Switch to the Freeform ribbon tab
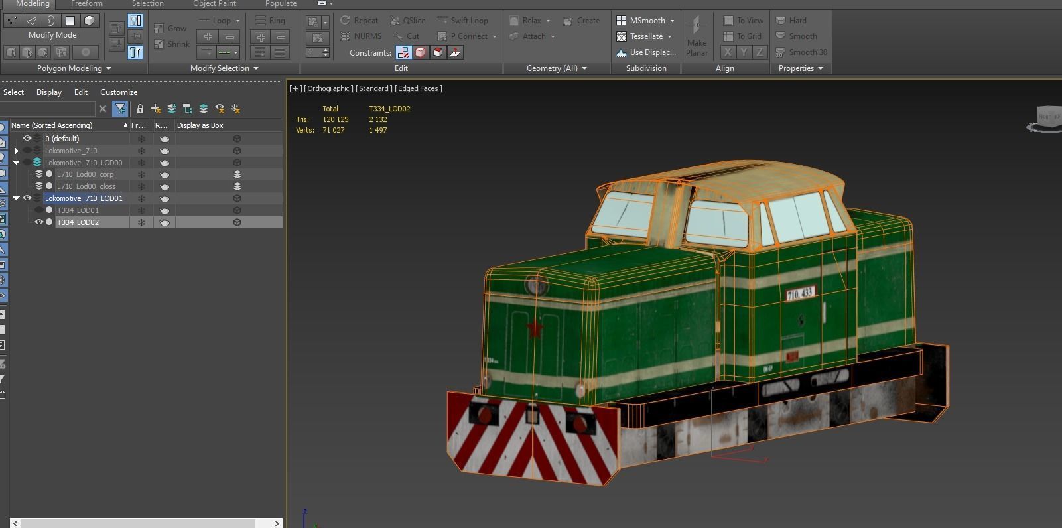1062x528 pixels. point(87,3)
